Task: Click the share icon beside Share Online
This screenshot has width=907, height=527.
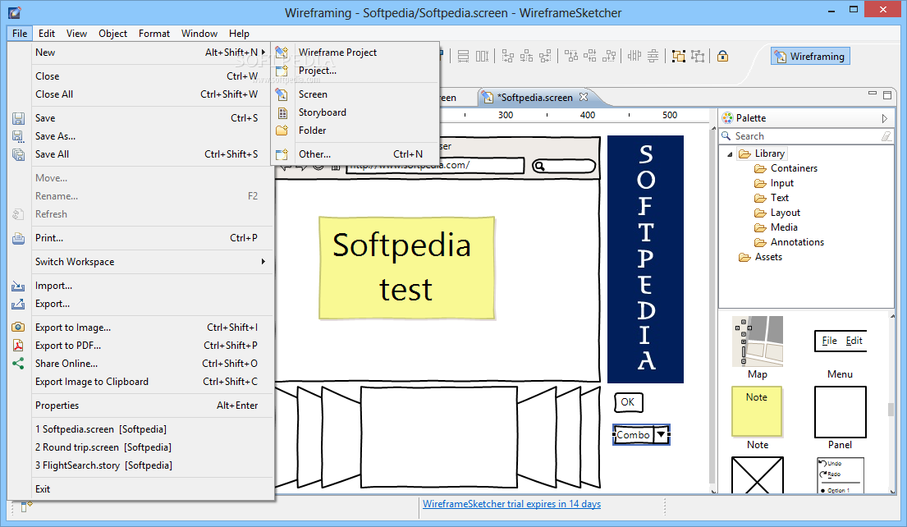Action: pyautogui.click(x=19, y=364)
